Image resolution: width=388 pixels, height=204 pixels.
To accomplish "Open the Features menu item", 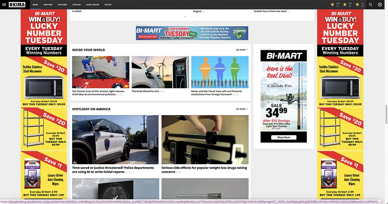I will (x=62, y=5).
